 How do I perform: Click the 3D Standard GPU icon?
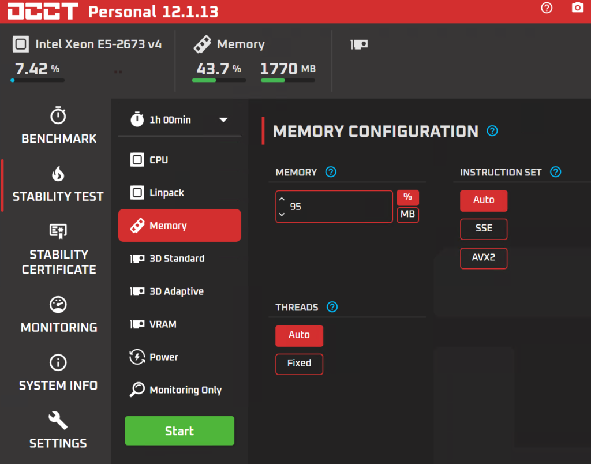(x=137, y=258)
